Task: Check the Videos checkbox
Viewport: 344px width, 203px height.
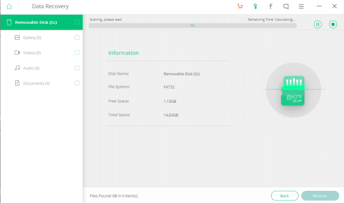Action: [x=77, y=53]
